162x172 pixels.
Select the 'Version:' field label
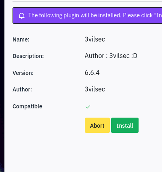click(23, 73)
